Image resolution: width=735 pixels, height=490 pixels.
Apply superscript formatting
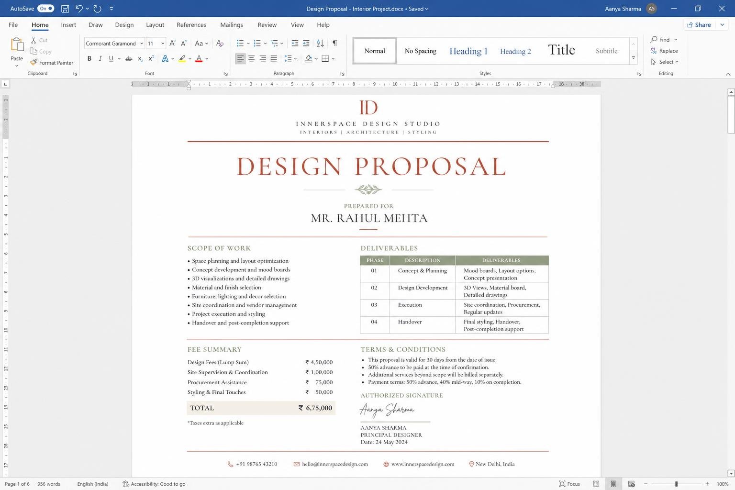[151, 58]
